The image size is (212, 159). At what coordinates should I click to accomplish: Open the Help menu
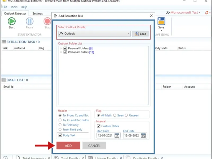coord(24,7)
